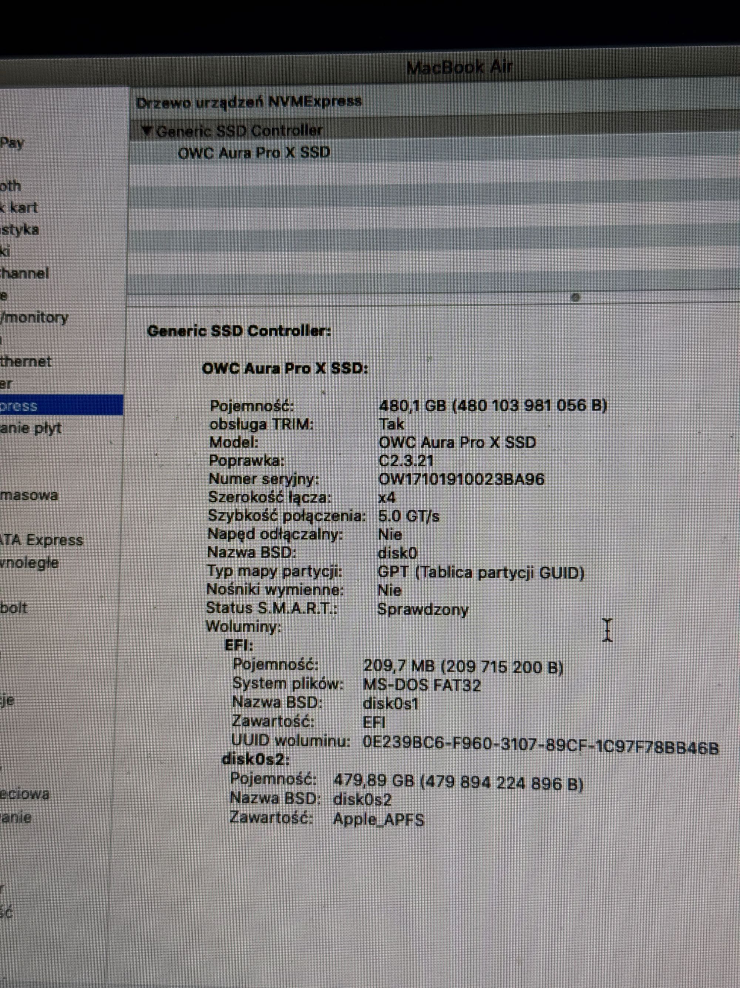Select the sidebar item ending in 'styka'
The image size is (740, 988).
click(20, 230)
